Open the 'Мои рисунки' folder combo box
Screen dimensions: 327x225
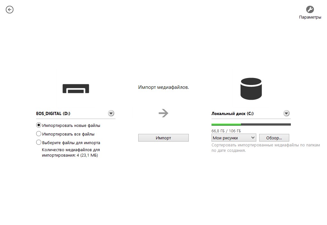[x=234, y=138]
